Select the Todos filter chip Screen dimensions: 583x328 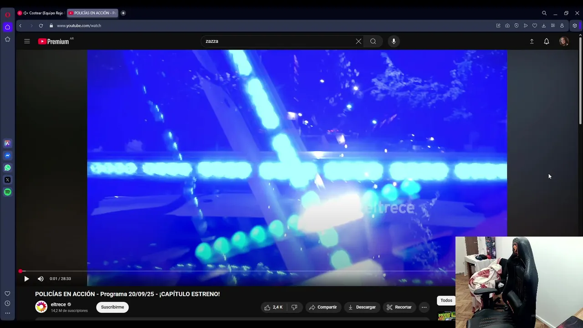(x=446, y=300)
